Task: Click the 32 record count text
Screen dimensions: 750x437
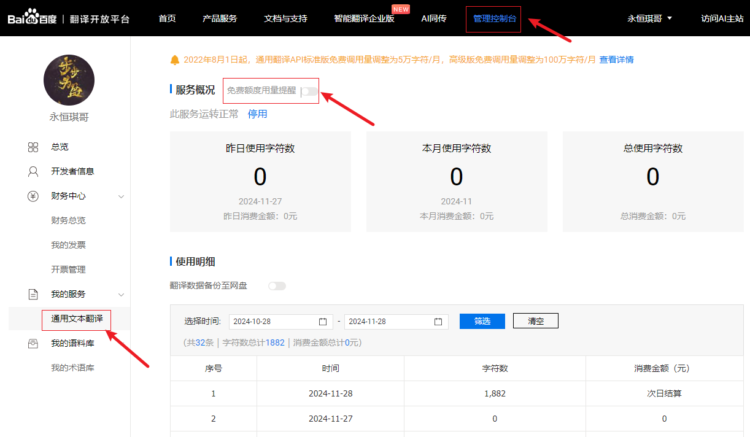Action: (x=200, y=342)
